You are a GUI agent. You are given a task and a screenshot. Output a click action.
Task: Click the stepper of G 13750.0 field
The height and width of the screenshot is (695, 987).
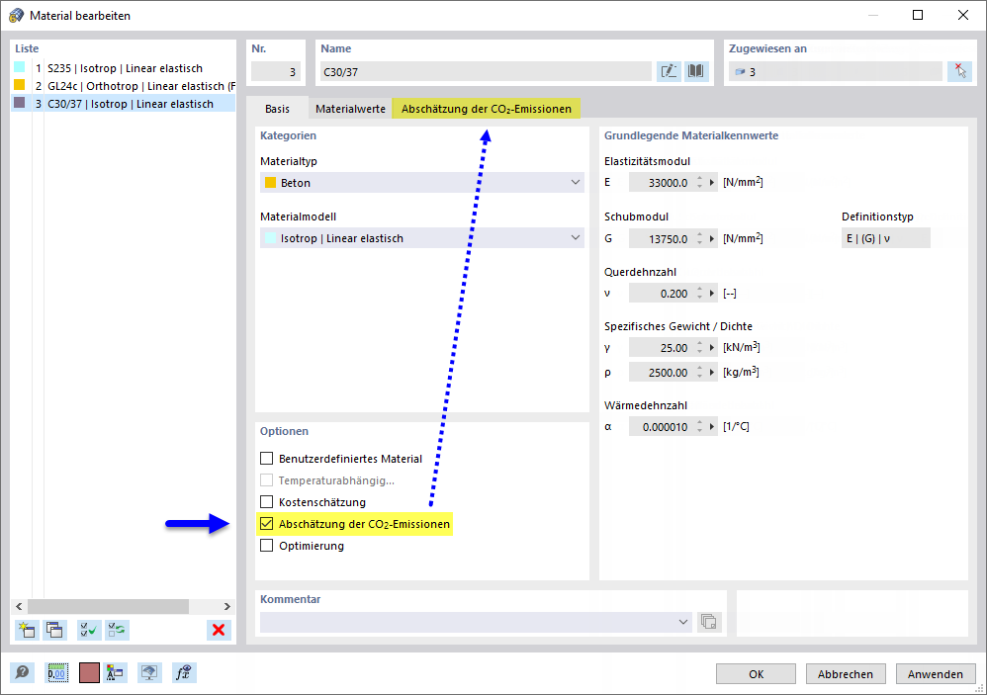pos(699,239)
